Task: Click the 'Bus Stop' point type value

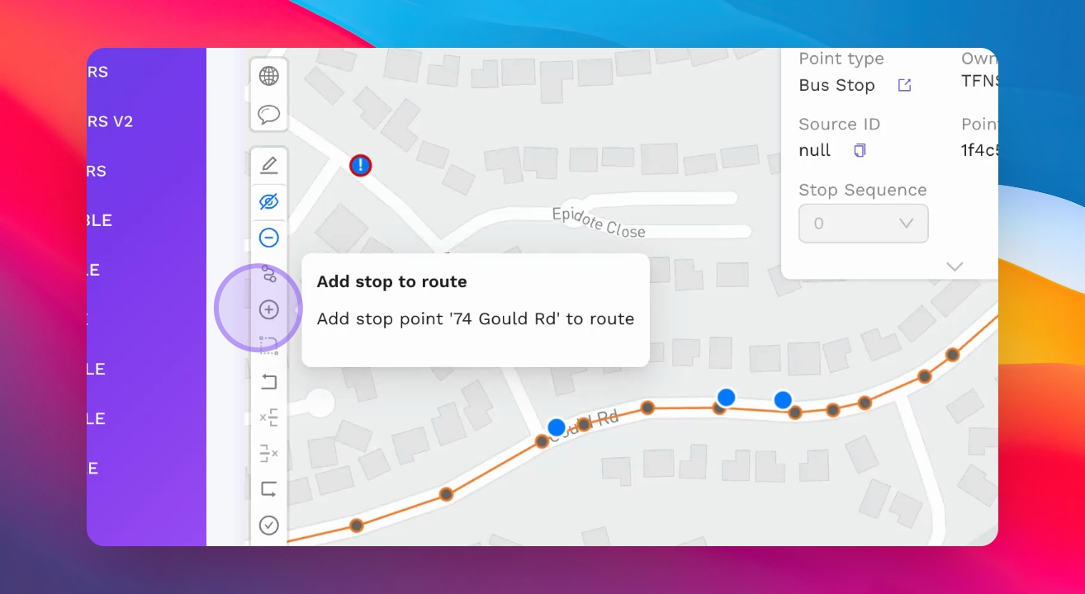Action: 836,85
